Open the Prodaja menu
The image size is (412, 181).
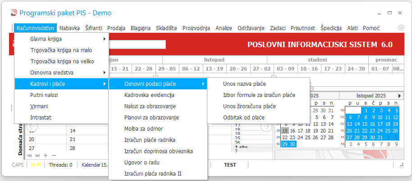pos(116,28)
